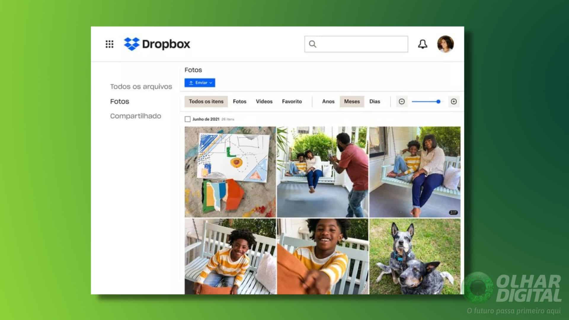Screen dimensions: 569x320
Task: Switch to the Fotos filter tab
Action: click(239, 101)
